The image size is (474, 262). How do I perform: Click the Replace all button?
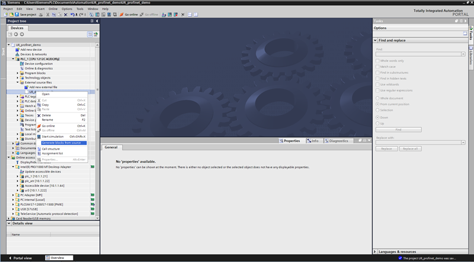[x=410, y=148]
